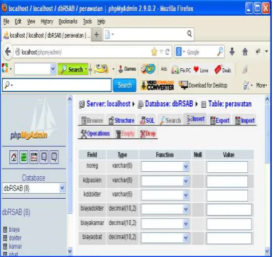Viewport: 273px width, 257px height.
Task: Switch to the Structure tab
Action: (121, 120)
